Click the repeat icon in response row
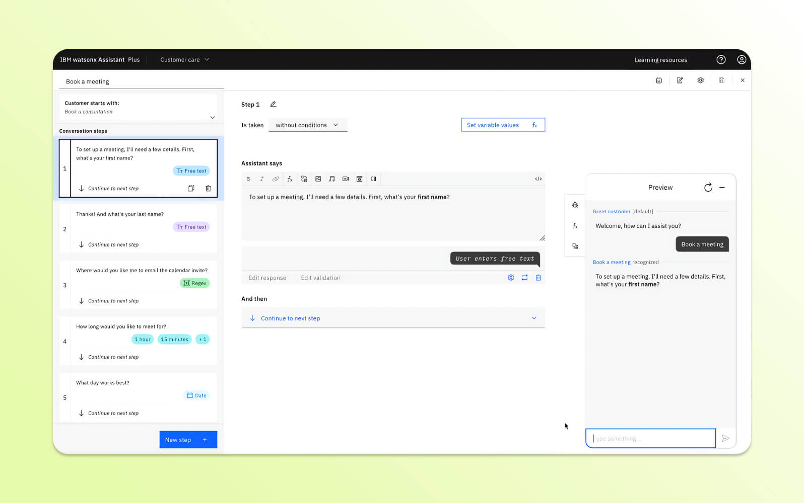The image size is (804, 503). coord(524,278)
